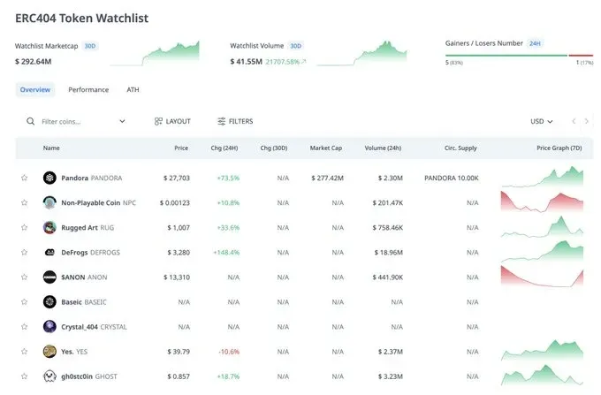This screenshot has height=395, width=601.
Task: Click the Filter coins search field
Action: pos(75,121)
